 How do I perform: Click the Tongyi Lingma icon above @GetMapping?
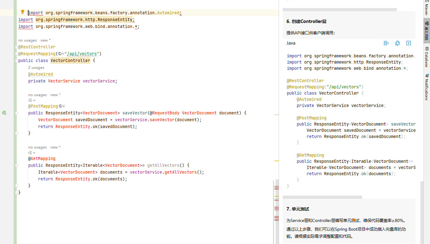tap(30, 153)
